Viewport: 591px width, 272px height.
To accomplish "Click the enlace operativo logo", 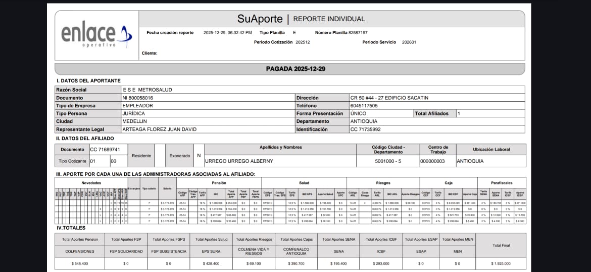I will coord(96,35).
